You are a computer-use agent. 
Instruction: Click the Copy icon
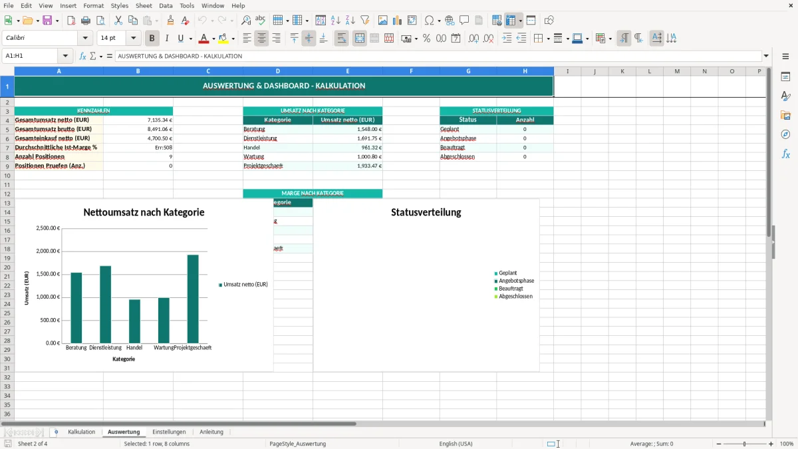point(133,21)
